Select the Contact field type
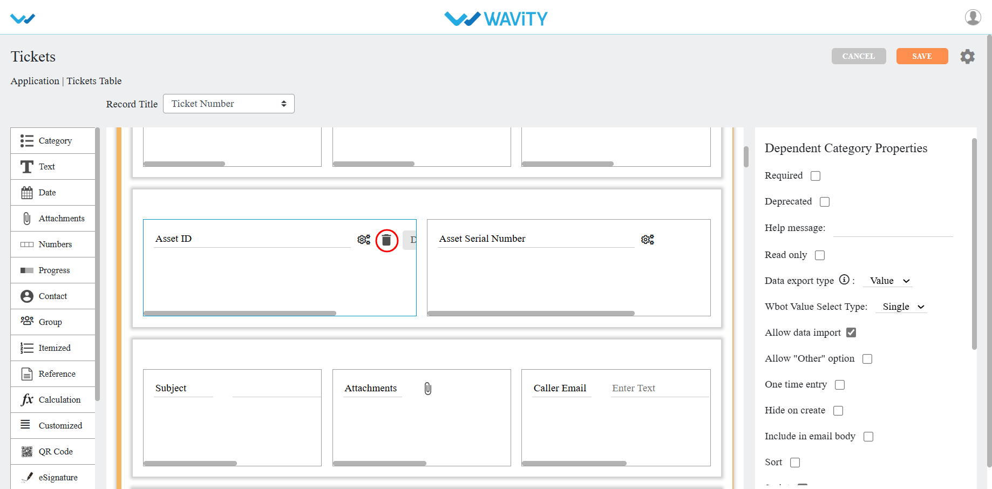The height and width of the screenshot is (489, 992). [53, 296]
